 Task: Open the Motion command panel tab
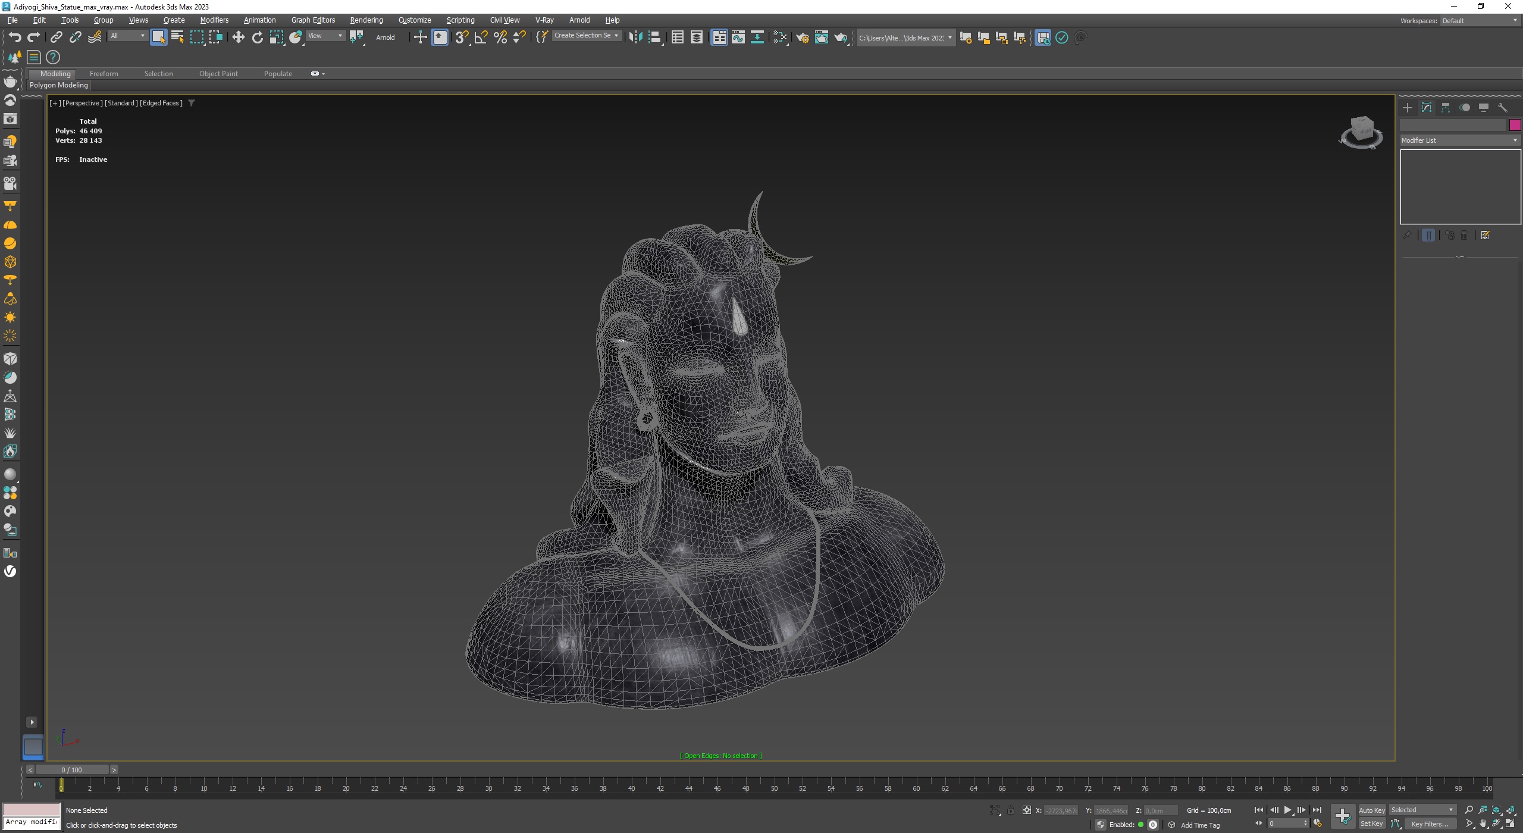click(x=1465, y=108)
